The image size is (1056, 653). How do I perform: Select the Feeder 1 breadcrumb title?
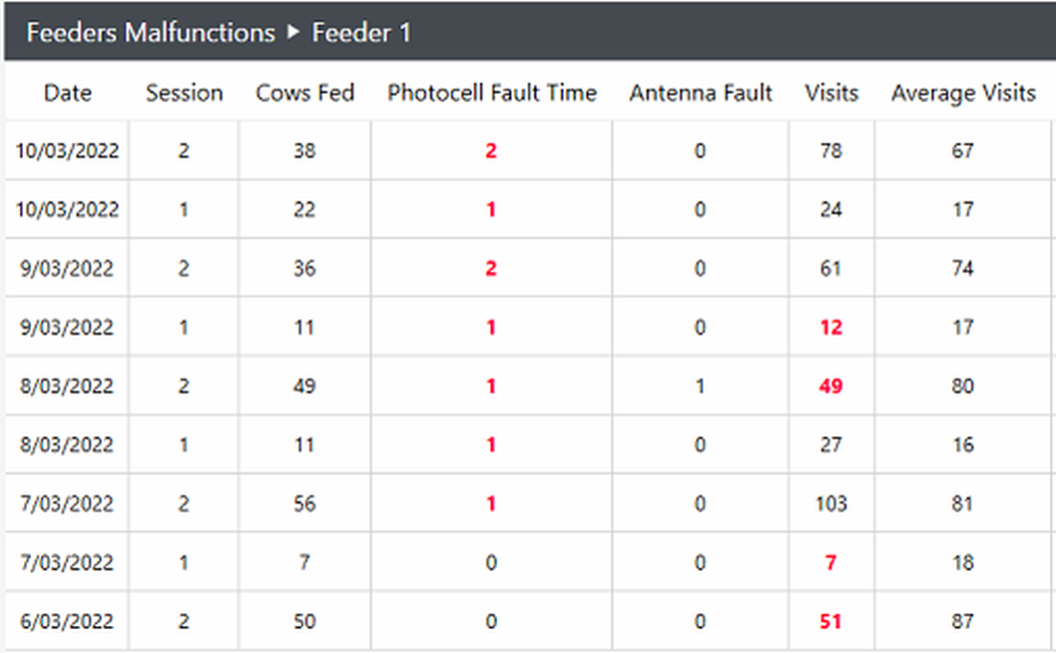coord(361,33)
